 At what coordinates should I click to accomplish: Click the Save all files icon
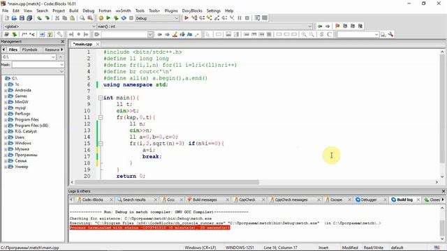29,18
